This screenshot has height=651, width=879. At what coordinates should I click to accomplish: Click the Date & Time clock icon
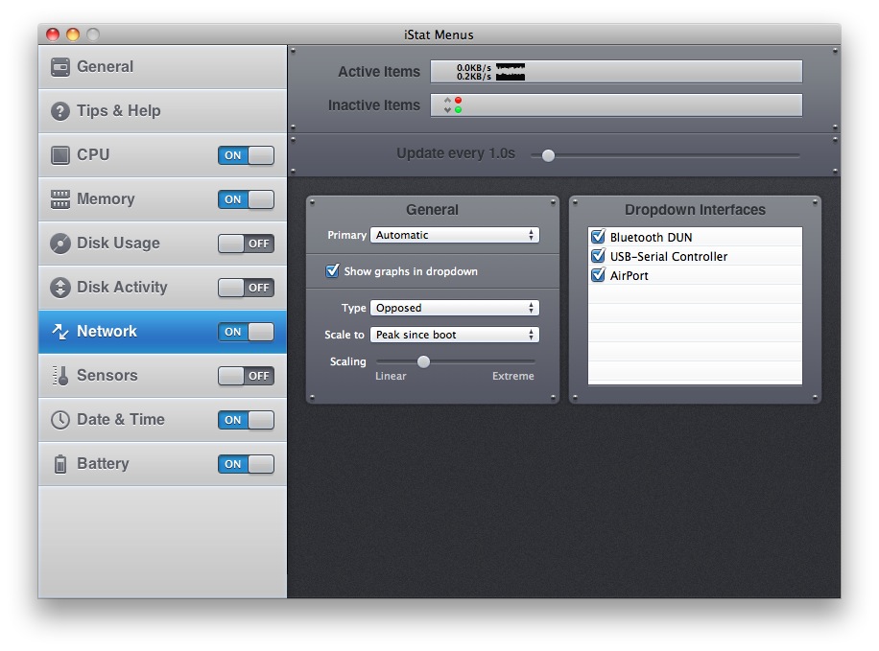[x=59, y=420]
